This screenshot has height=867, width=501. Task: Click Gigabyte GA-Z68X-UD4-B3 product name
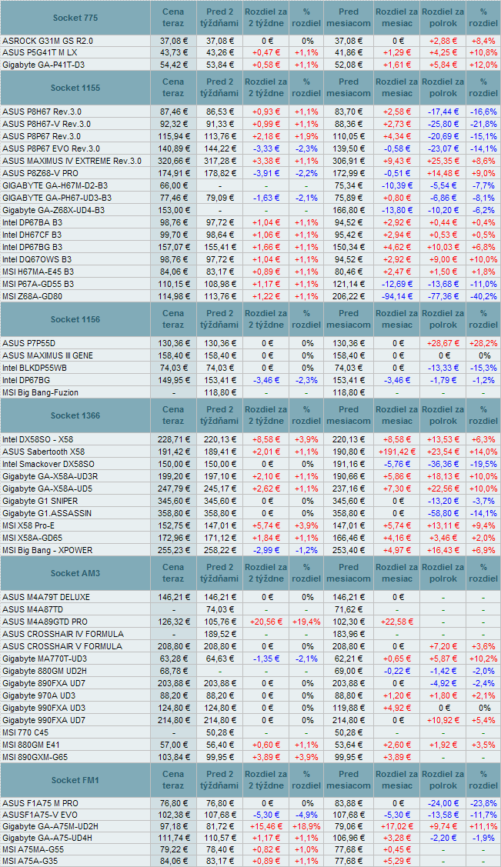point(54,209)
